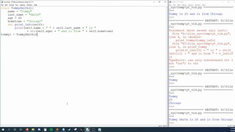Open the Run menu in the editor

(17, 5)
